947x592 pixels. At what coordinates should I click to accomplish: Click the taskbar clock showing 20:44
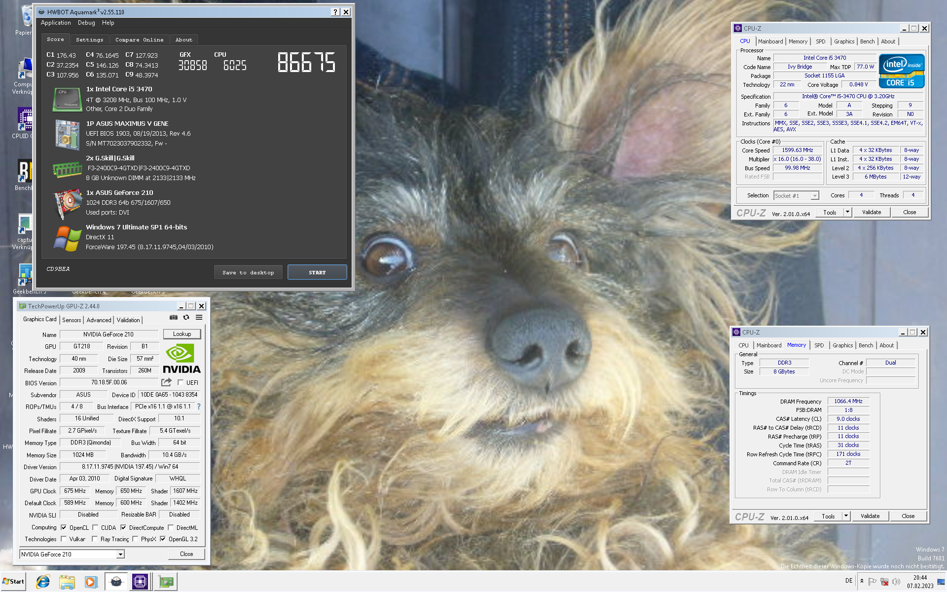tap(920, 582)
